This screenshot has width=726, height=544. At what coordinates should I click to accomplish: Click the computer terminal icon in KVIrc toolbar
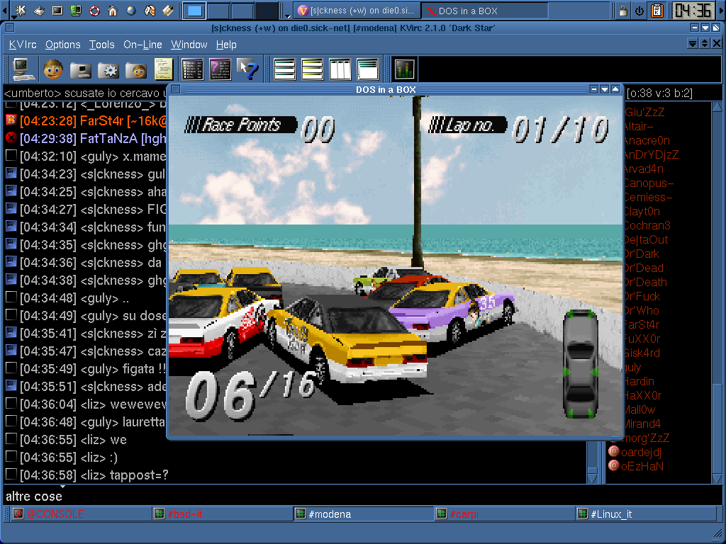22,69
